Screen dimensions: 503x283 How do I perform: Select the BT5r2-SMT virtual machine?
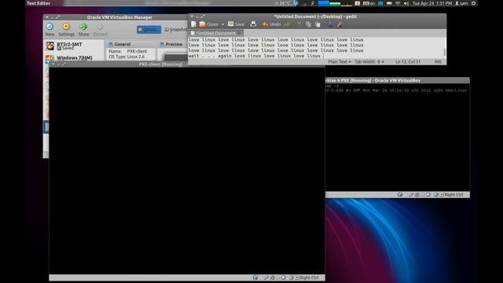(74, 46)
